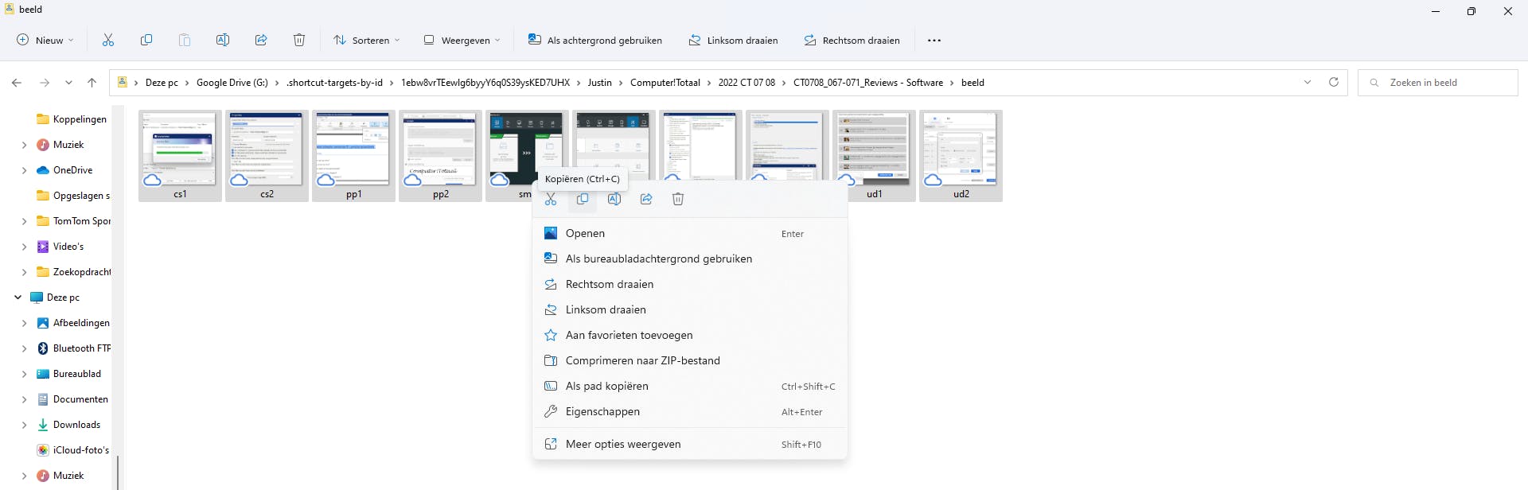Viewport: 1528px width, 490px height.
Task: Choose Openen from the context menu
Action: (689, 233)
